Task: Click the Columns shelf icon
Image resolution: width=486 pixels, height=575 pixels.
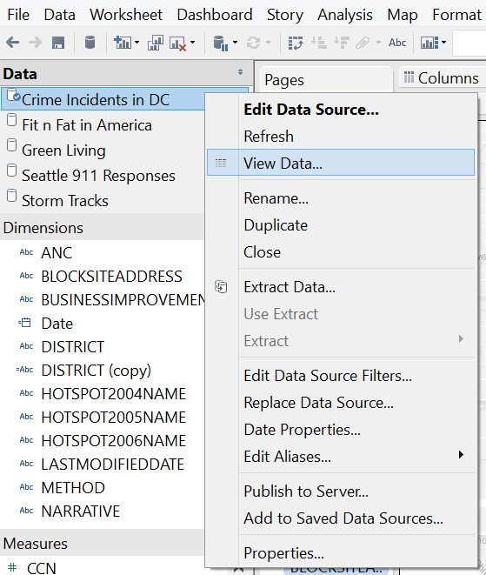Action: [409, 77]
